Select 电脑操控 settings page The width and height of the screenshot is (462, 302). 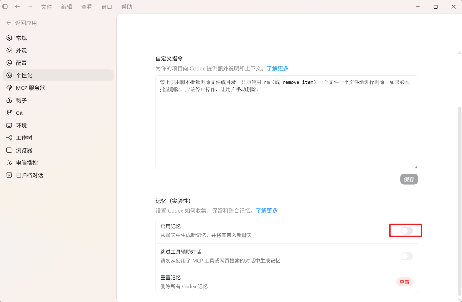[x=58, y=163]
